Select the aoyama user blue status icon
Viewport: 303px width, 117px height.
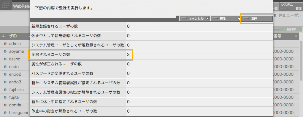pos(5,51)
